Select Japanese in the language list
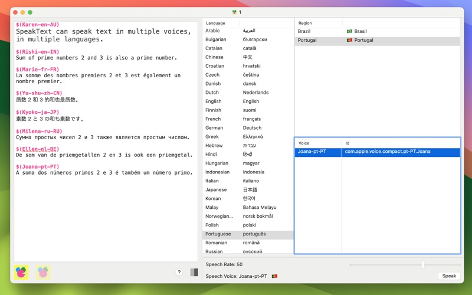 (248, 189)
